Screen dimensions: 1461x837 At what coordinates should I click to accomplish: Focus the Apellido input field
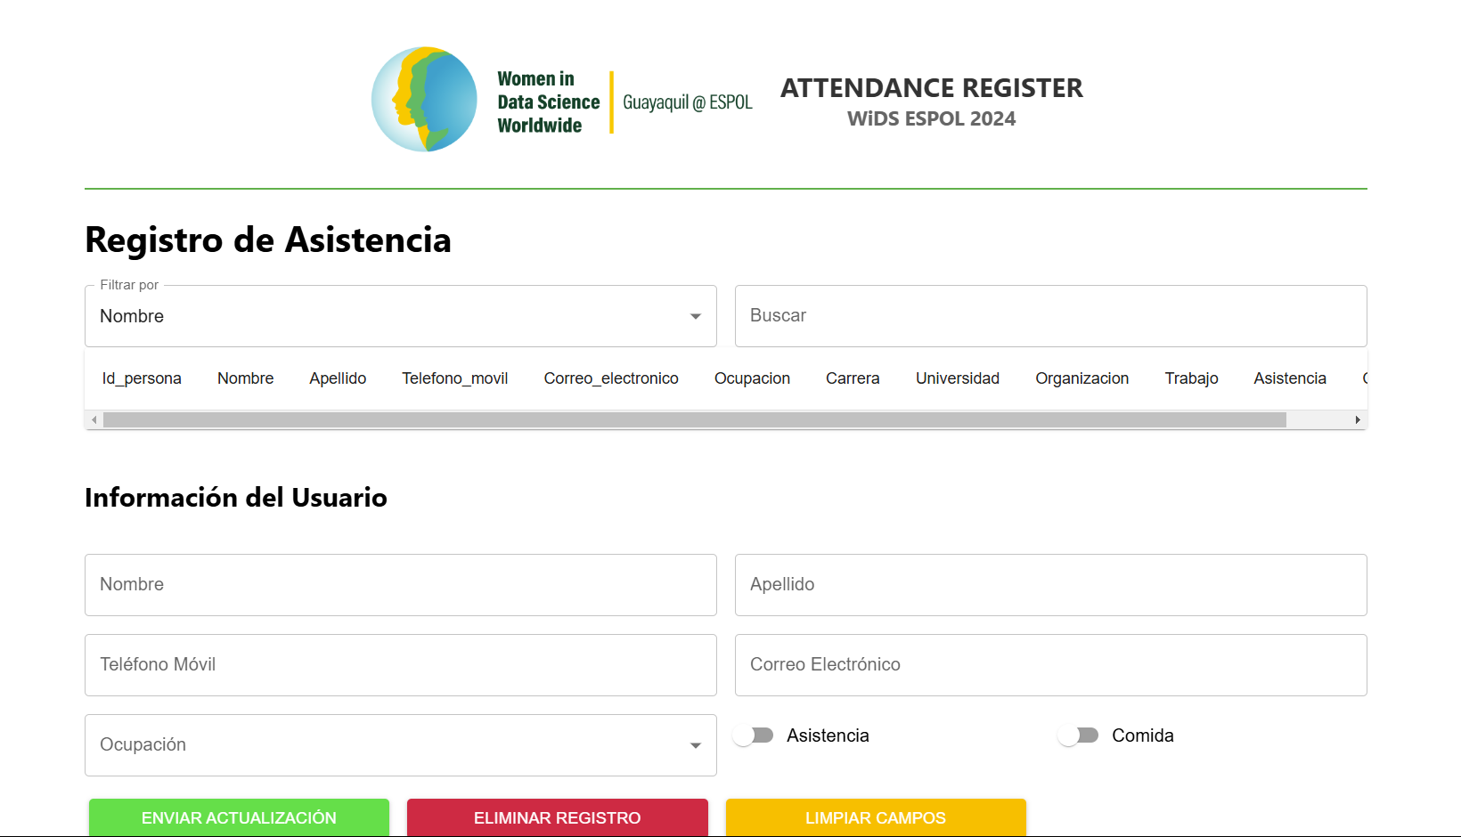(1051, 585)
